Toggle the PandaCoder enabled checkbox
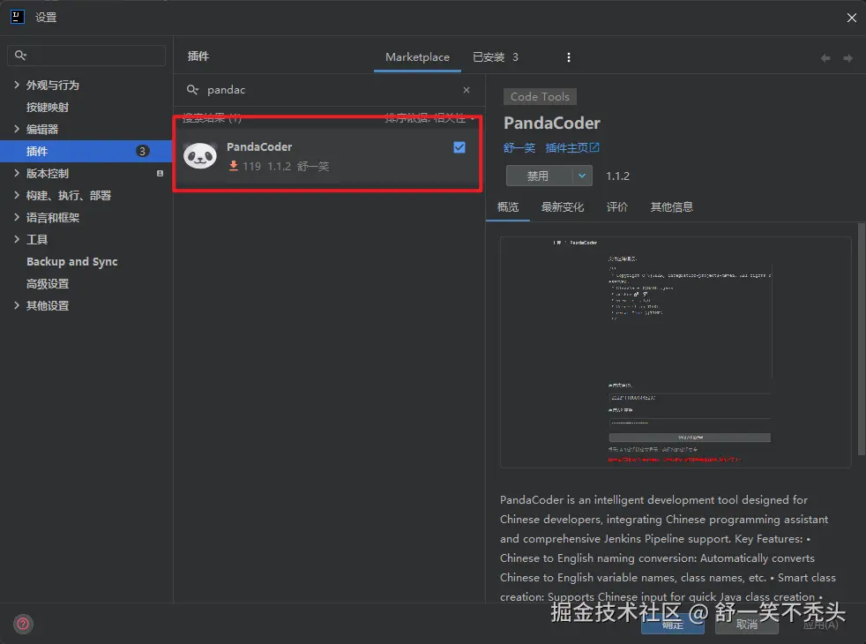The height and width of the screenshot is (644, 866). coord(459,147)
